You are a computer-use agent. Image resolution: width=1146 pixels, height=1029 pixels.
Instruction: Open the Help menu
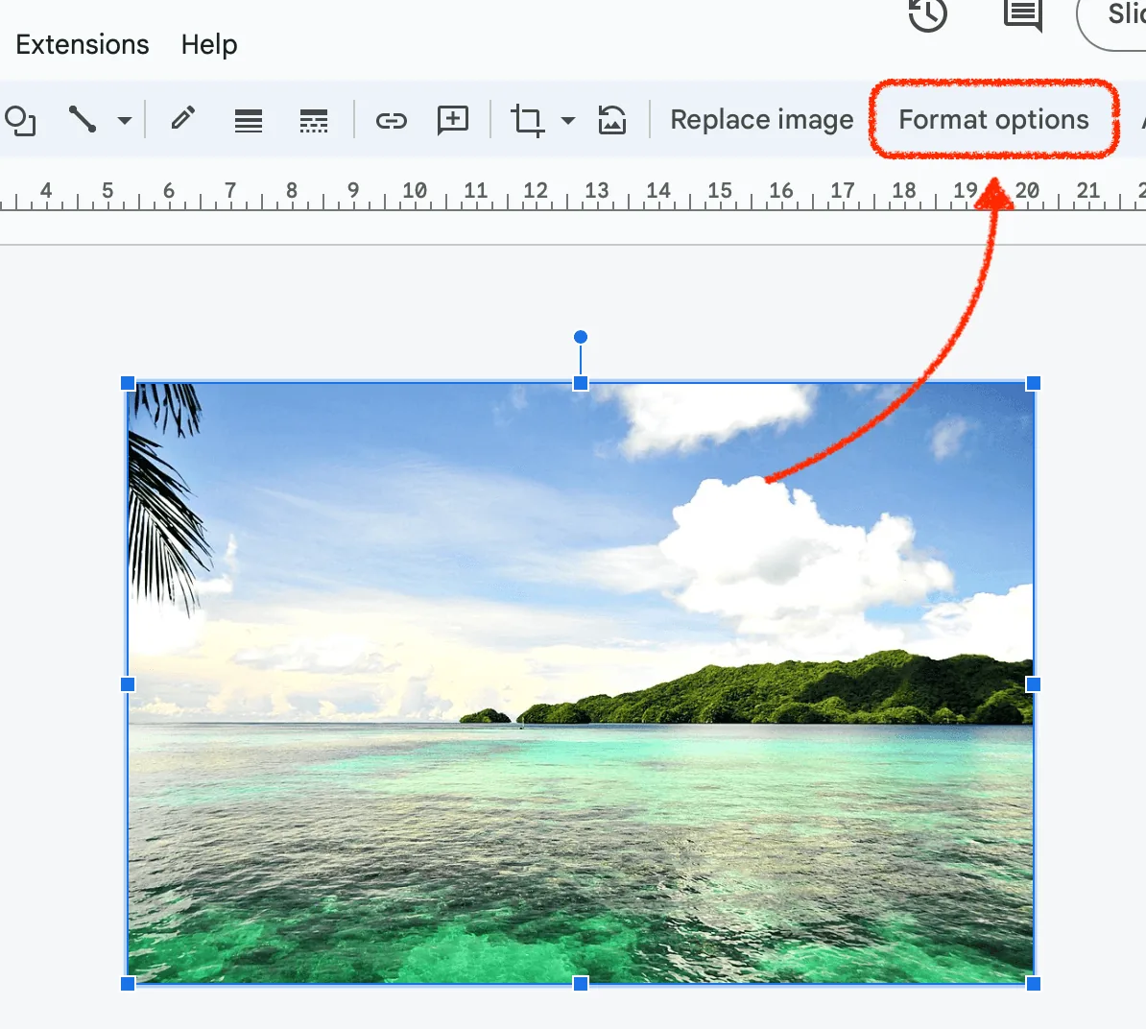click(209, 44)
